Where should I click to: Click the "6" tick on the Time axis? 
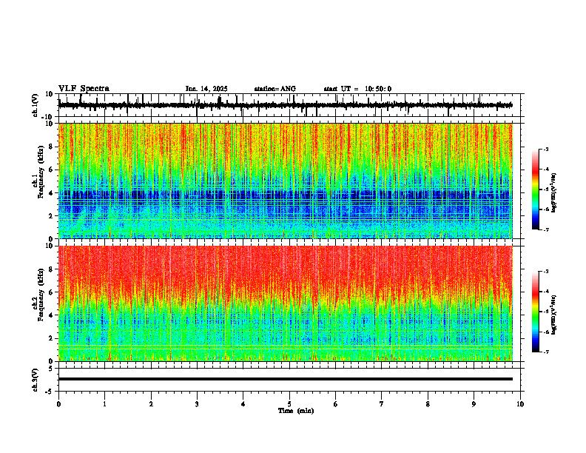336,404
